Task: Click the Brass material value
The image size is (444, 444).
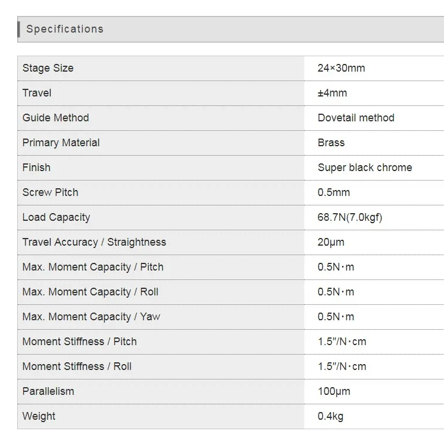Action: (331, 143)
